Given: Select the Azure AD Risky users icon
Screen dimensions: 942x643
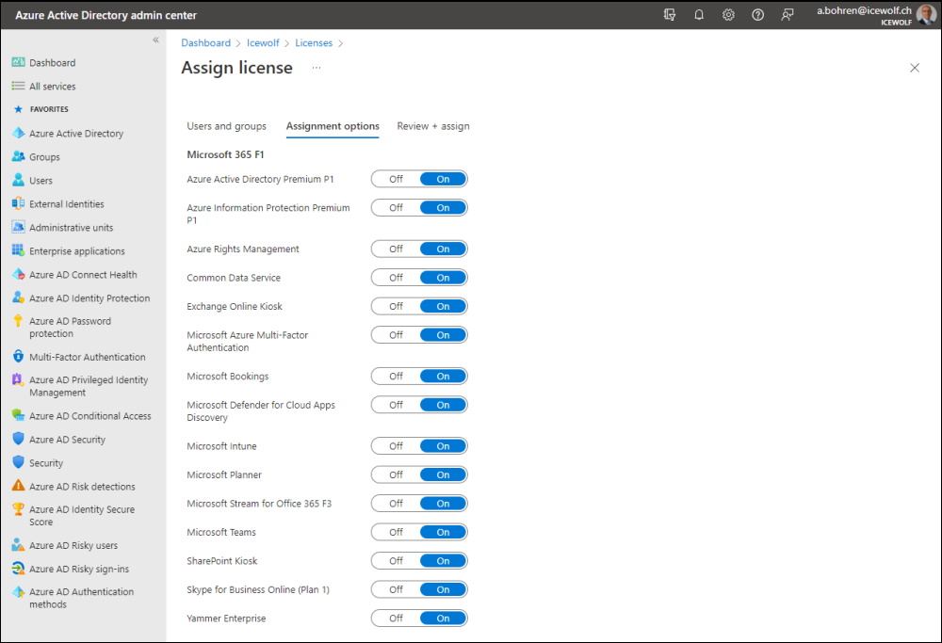Looking at the screenshot, I should (18, 545).
